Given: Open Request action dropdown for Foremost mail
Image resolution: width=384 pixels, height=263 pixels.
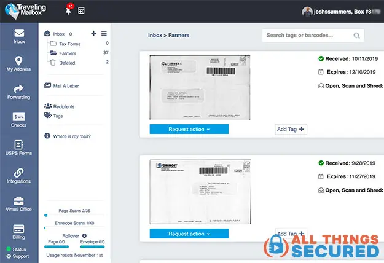Looking at the screenshot, I should pos(189,234).
